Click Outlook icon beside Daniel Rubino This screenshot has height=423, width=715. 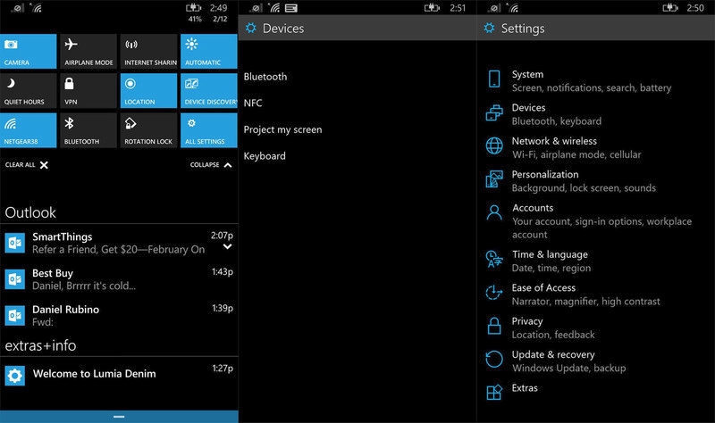tap(14, 316)
